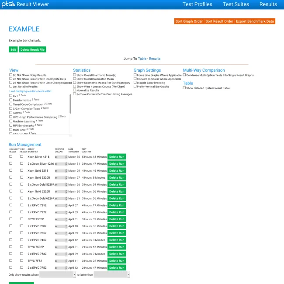Click the '2 x EPYC 7532' identifier
The width and height of the screenshot is (284, 284).
[x=37, y=254]
